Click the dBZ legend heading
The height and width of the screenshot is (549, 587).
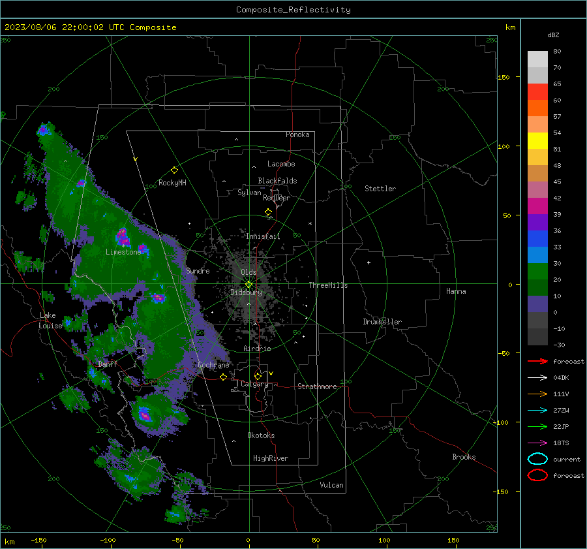[553, 35]
